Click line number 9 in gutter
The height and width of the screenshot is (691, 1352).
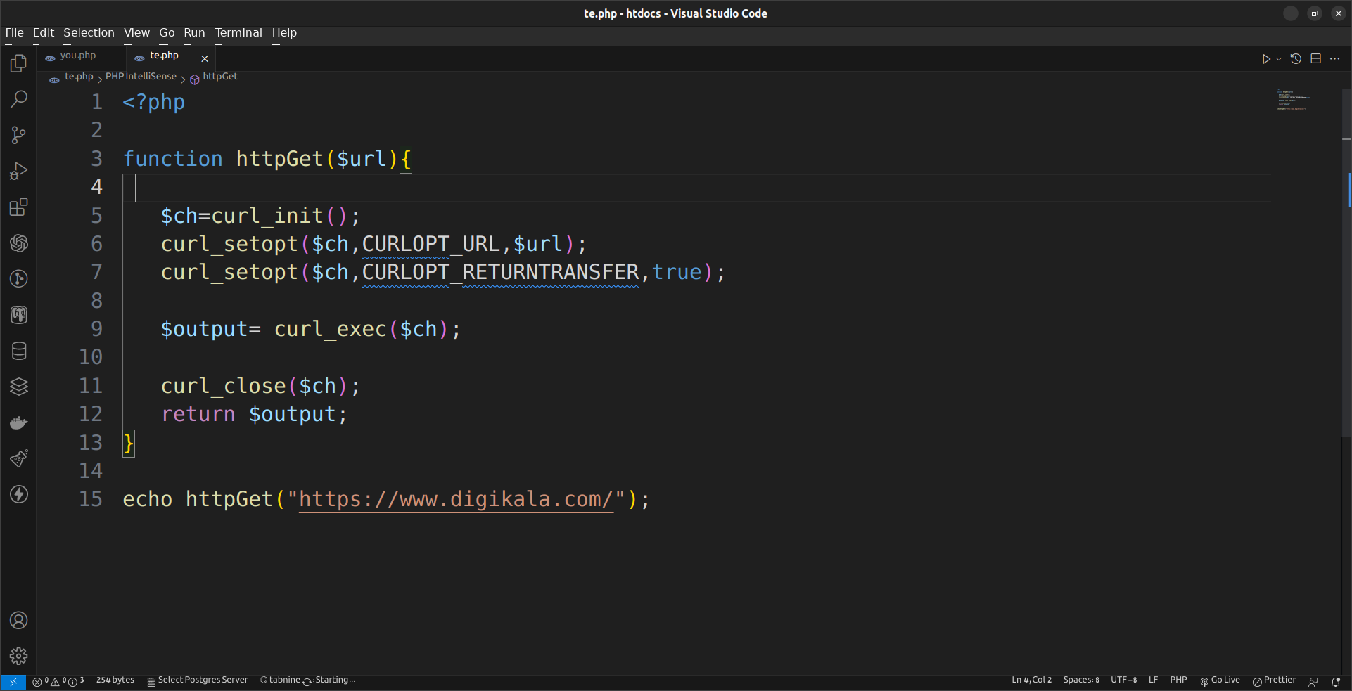(96, 329)
